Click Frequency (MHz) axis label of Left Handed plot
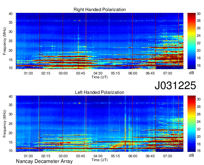The image size is (204, 165). 4,124
